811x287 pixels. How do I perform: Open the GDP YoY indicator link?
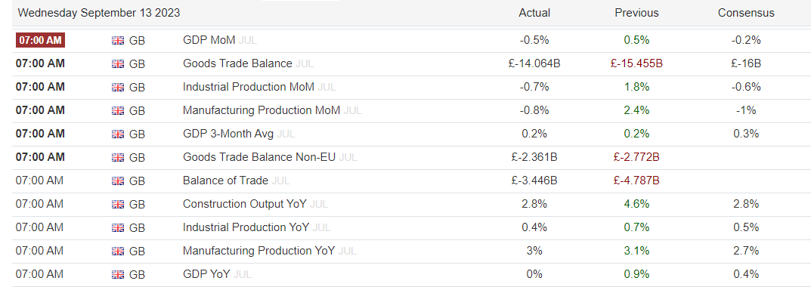207,273
